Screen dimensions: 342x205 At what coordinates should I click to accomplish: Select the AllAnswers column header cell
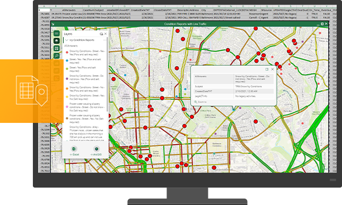(69, 10)
